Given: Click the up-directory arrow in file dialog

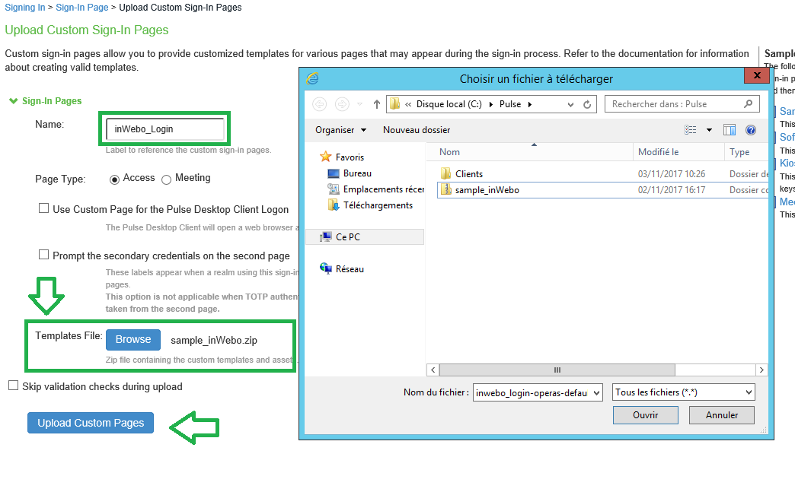Looking at the screenshot, I should click(x=376, y=104).
